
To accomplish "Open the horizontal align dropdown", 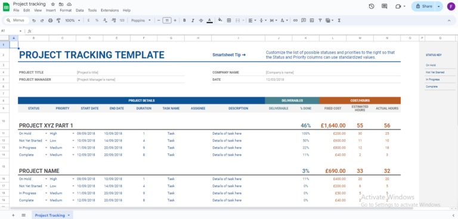I will [252, 20].
